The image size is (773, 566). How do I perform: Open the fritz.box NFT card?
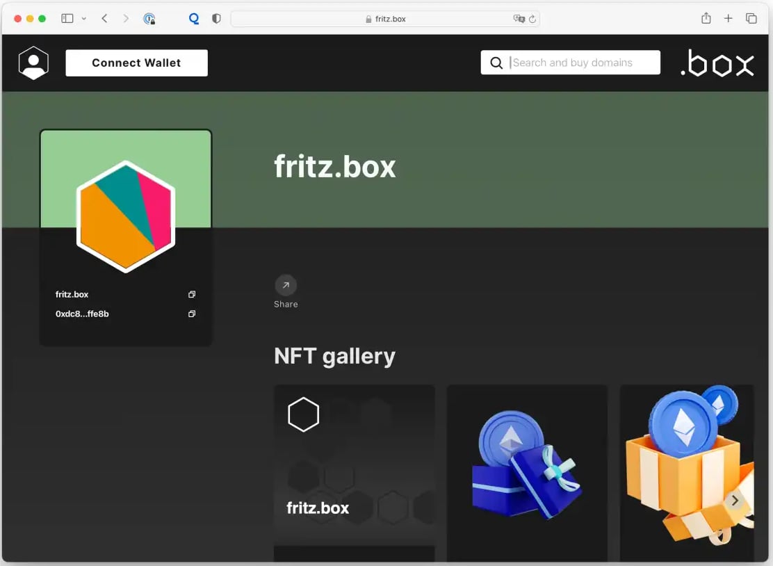pyautogui.click(x=355, y=466)
